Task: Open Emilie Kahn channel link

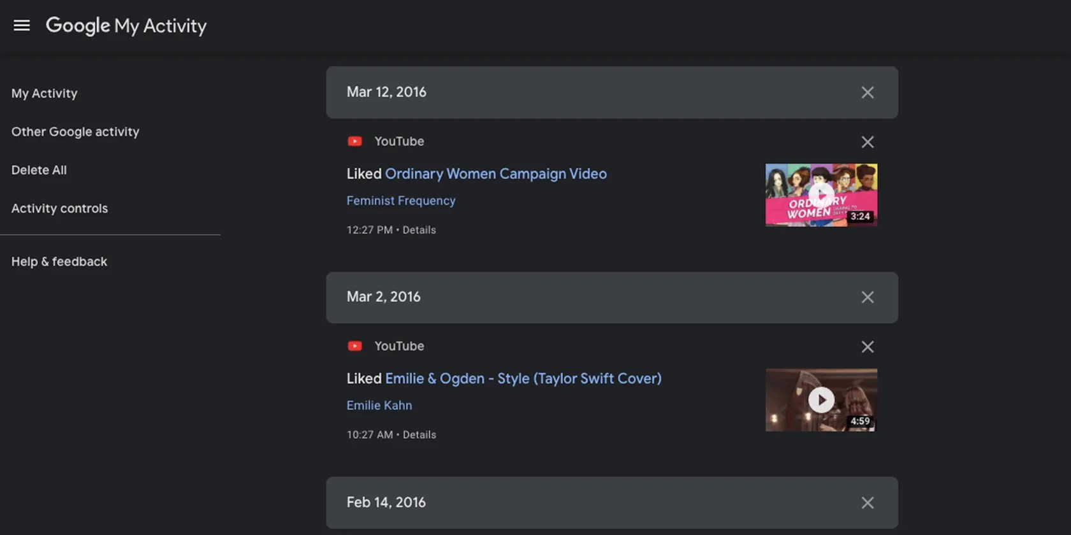Action: coord(379,405)
